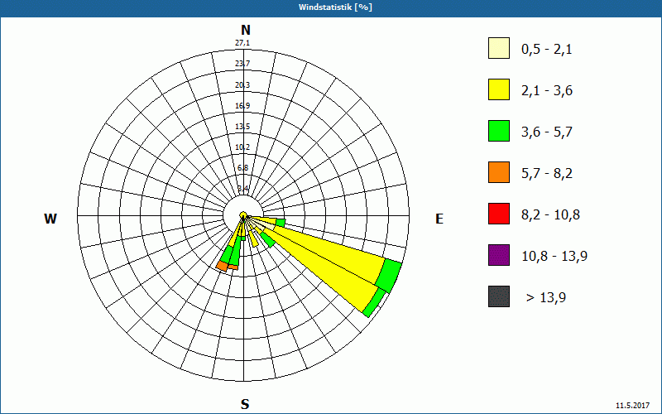Viewport: 662px width, 414px height.
Task: Click the date 11.5.2017
Action: click(633, 405)
